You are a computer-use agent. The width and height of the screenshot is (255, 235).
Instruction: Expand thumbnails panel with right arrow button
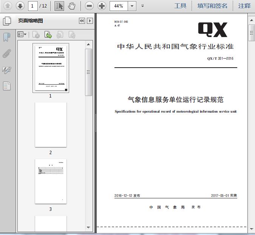[90, 21]
